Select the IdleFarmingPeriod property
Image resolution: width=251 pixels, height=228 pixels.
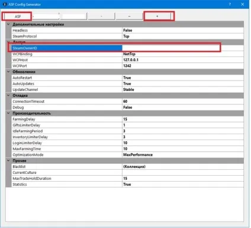[67, 131]
